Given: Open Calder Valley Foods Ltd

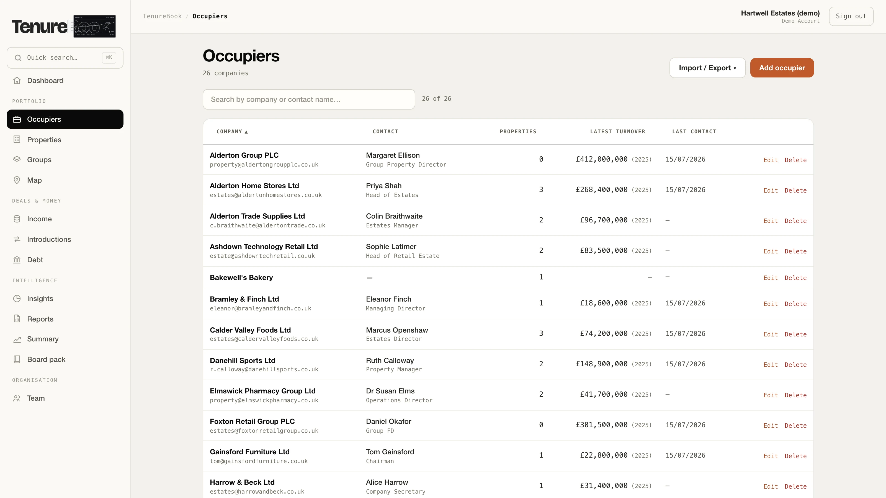Looking at the screenshot, I should (250, 330).
